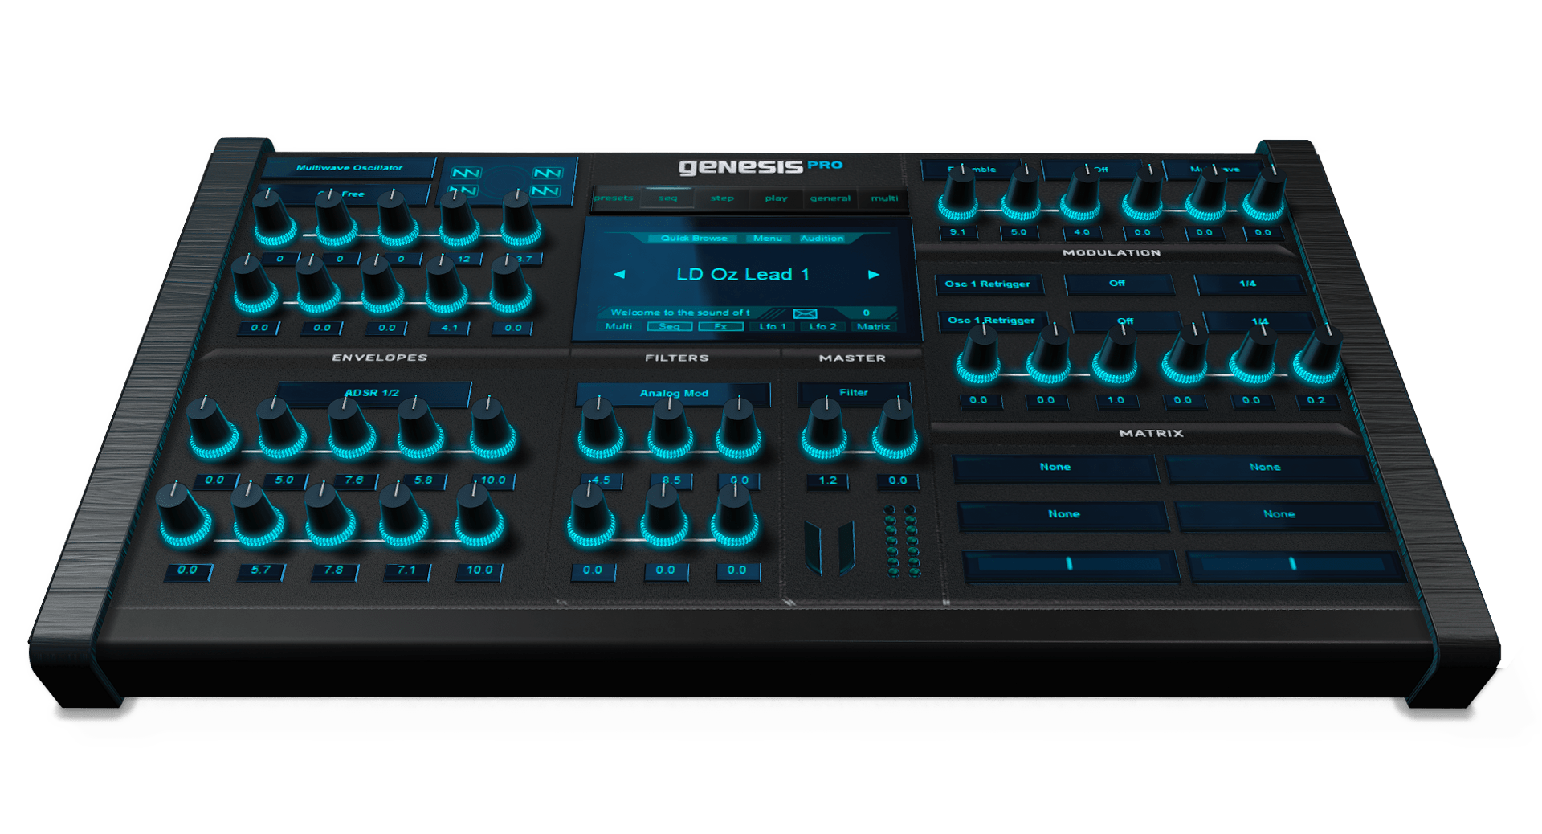Click the Welcome to the sound message
Image resolution: width=1542 pixels, height=834 pixels.
[680, 313]
